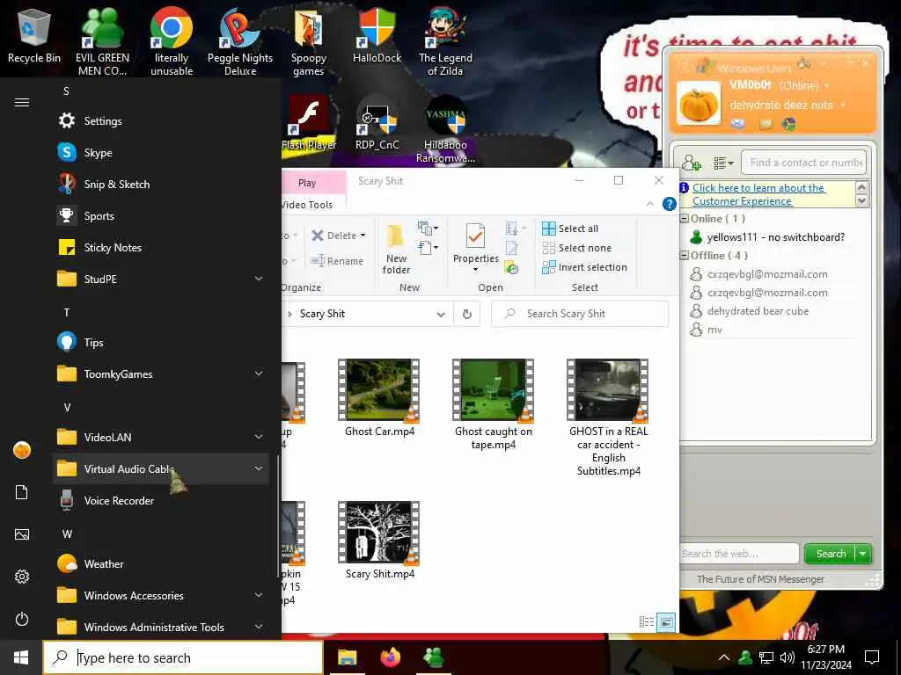Launch HalloDock desktop shortcut
901x675 pixels.
[x=377, y=35]
